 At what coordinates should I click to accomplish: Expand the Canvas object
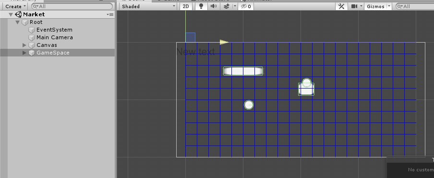(24, 45)
